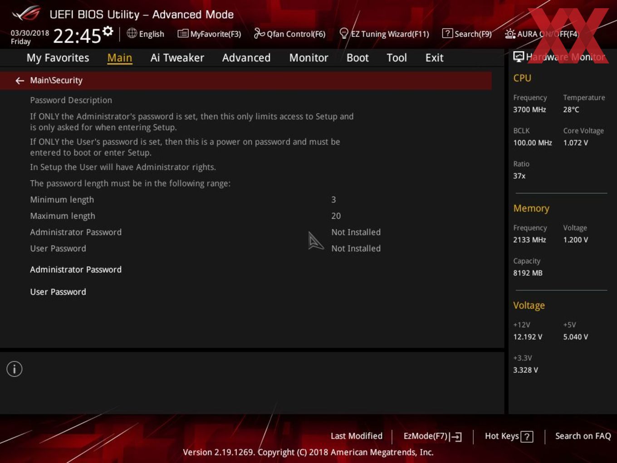Click the 22:45 clock display
Screen dimensions: 617x463
click(x=77, y=35)
